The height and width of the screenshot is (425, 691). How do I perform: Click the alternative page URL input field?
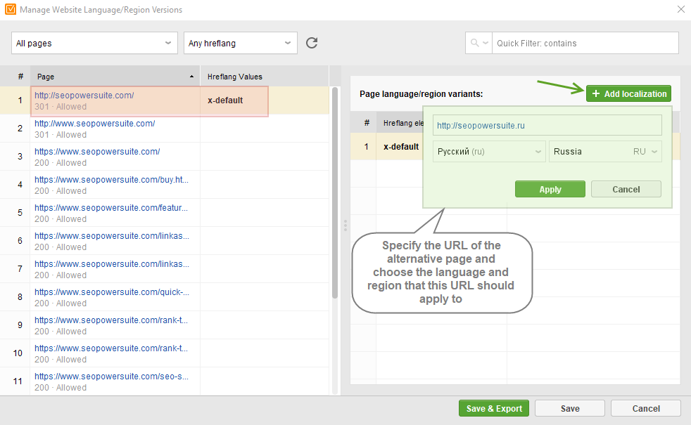[x=547, y=125]
